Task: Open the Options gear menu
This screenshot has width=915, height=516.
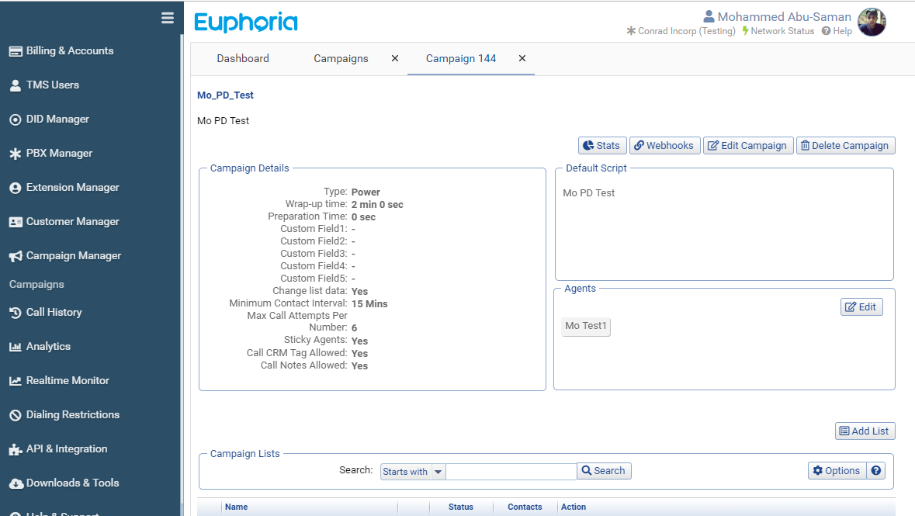Action: pos(837,471)
